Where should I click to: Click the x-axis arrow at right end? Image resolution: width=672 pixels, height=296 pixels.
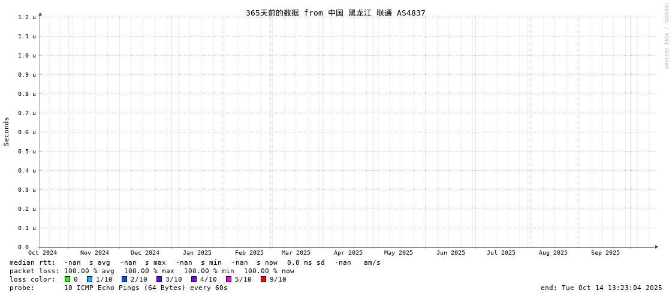pos(656,247)
